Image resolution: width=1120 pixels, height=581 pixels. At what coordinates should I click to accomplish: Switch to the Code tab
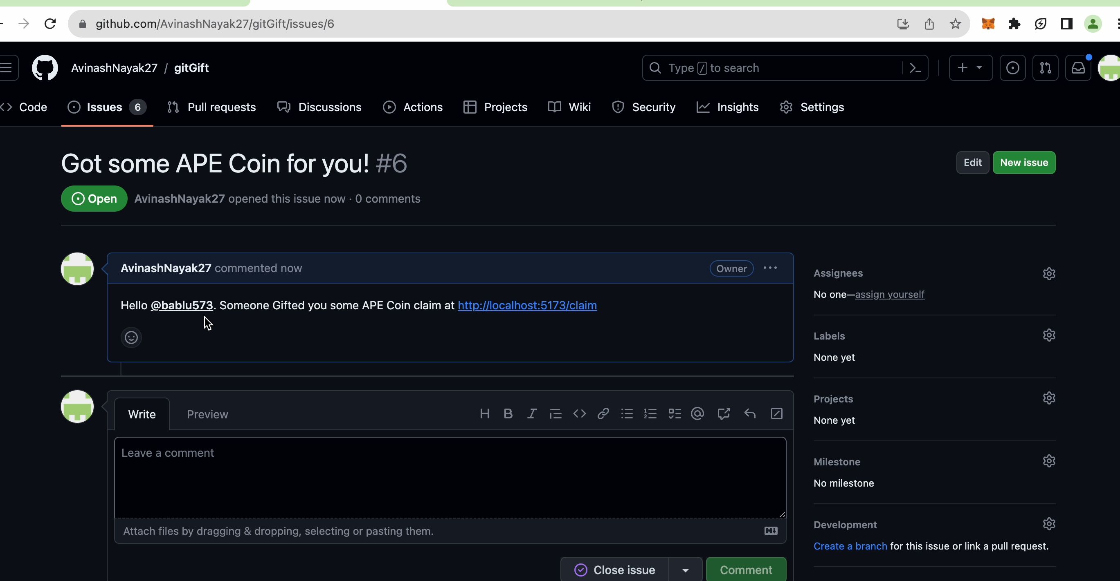tap(24, 107)
